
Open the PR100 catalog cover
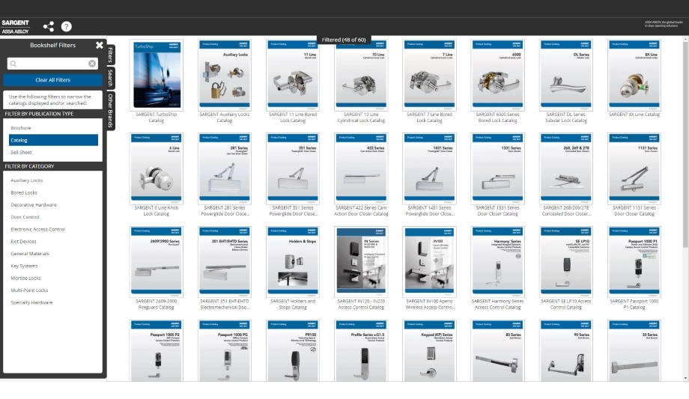pyautogui.click(x=293, y=350)
